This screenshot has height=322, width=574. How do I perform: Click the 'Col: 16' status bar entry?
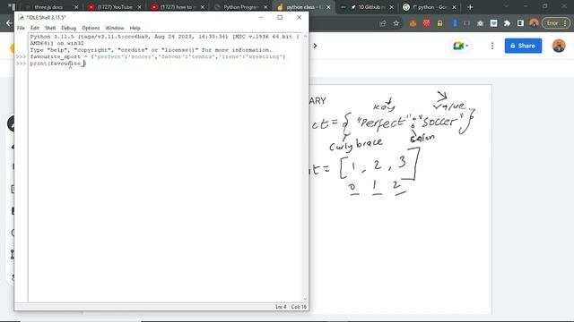(299, 307)
